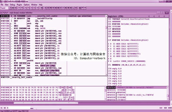Show the Memory map with the M icon
Screen dimensions: 172x112
pyautogui.click(x=51, y=8)
